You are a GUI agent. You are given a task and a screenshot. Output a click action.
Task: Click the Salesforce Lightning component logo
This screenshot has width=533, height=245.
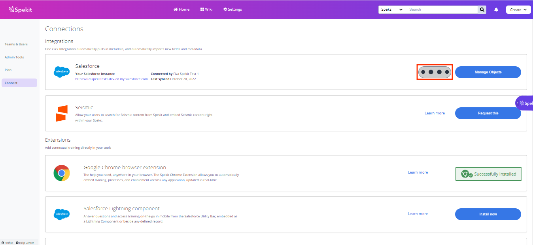(x=62, y=214)
